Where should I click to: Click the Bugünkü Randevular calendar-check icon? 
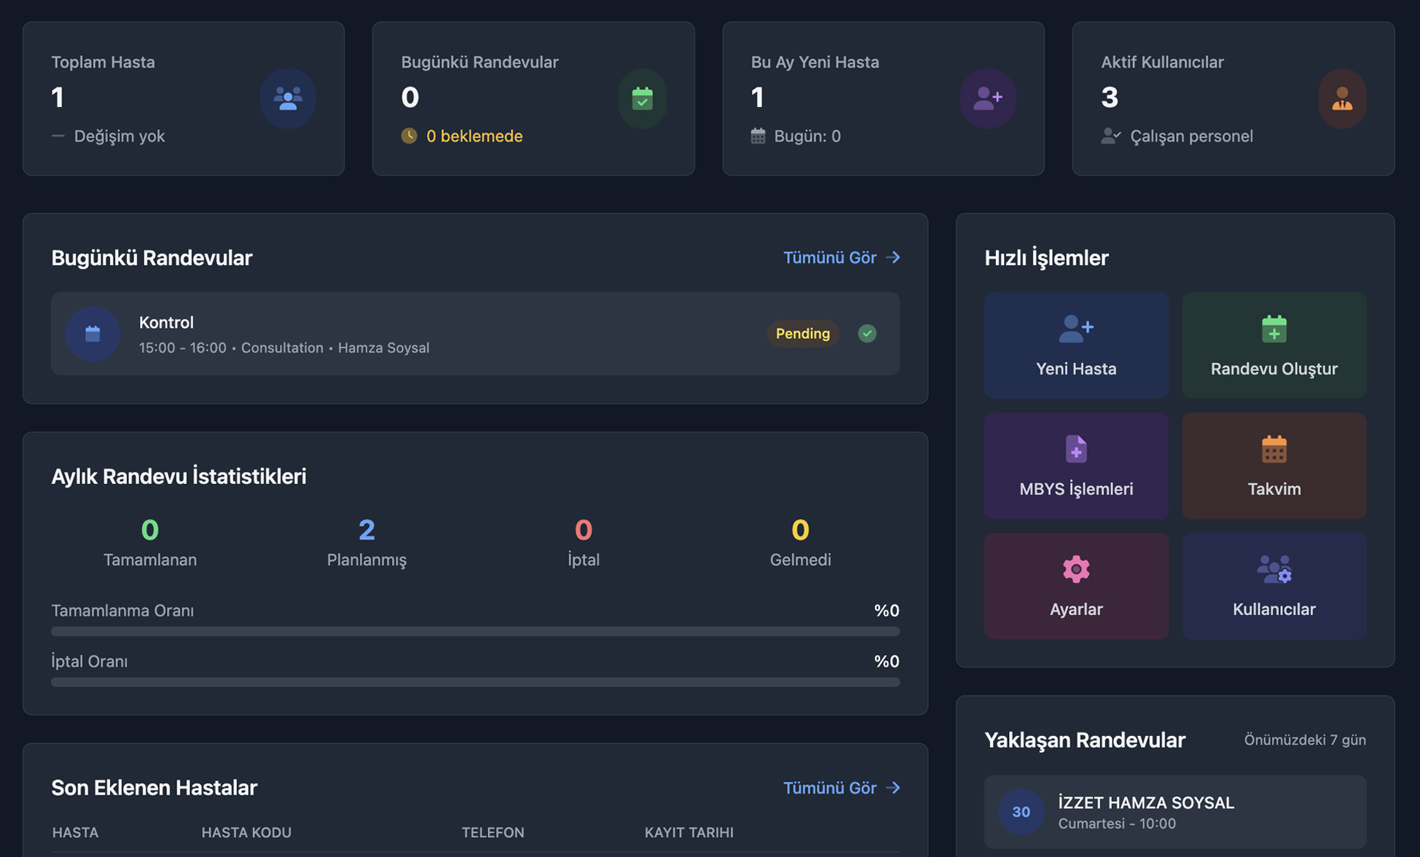click(642, 98)
